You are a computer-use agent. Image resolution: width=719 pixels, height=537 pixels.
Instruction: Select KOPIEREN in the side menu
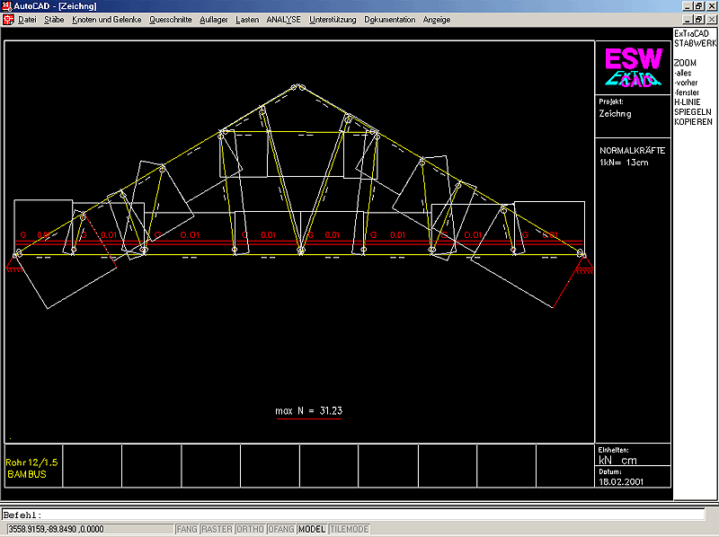tap(693, 122)
